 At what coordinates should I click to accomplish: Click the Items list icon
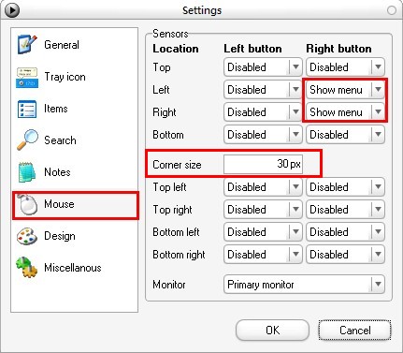pyautogui.click(x=27, y=109)
